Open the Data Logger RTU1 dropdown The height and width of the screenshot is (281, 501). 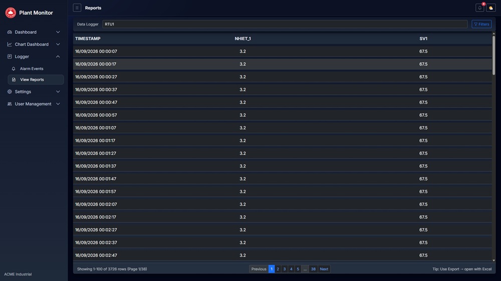coord(285,24)
